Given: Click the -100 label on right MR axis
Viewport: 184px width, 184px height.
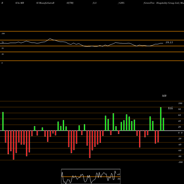Looking at the screenshot, I should [180, 162].
